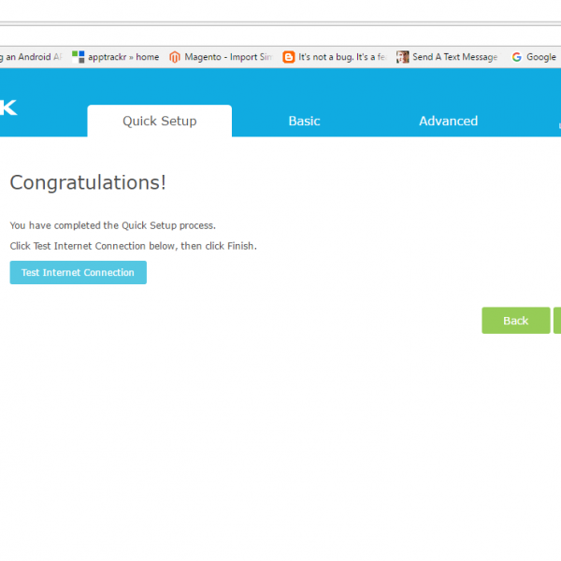Switch to the Quick Setup tab
Image resolution: width=561 pixels, height=561 pixels.
pos(160,121)
